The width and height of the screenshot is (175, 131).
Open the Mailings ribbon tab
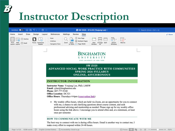click(66, 34)
